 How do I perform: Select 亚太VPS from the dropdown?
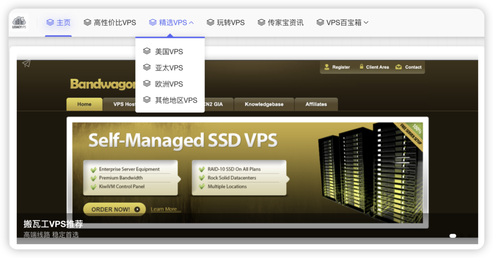(x=170, y=67)
